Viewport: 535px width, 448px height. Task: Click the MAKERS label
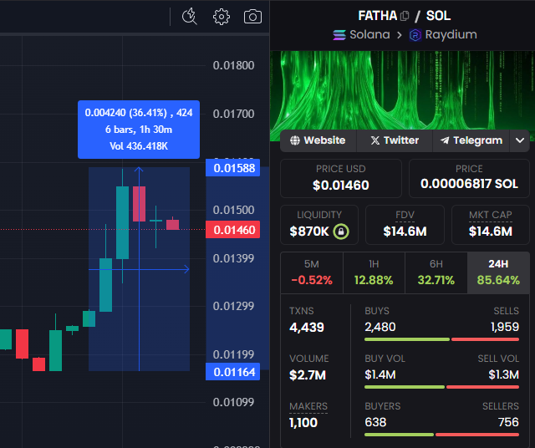pyautogui.click(x=308, y=406)
